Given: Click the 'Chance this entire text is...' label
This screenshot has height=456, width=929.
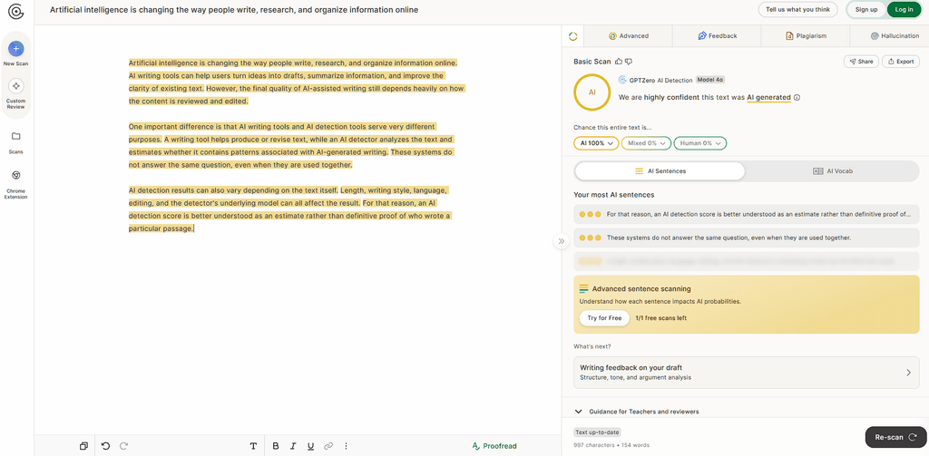Looking at the screenshot, I should click(x=612, y=127).
